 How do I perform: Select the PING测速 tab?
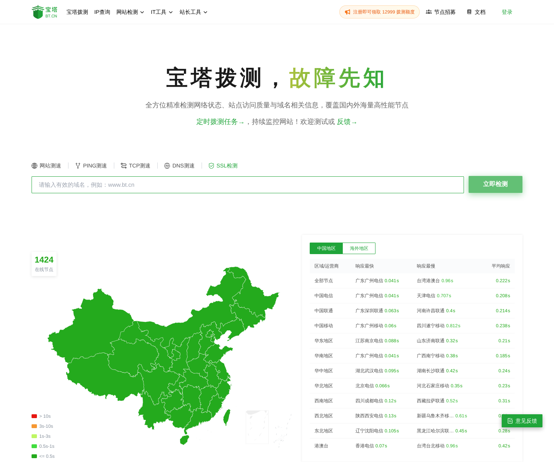pos(91,166)
